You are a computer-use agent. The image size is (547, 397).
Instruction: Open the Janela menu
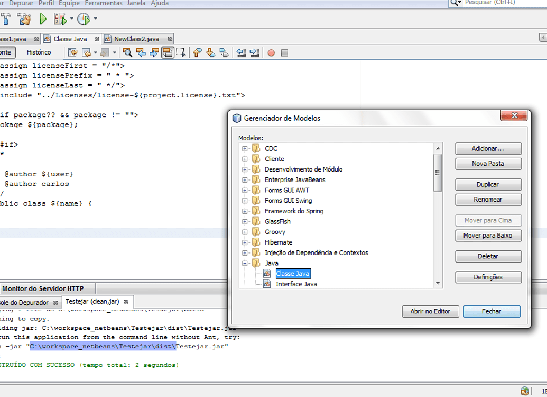click(136, 3)
